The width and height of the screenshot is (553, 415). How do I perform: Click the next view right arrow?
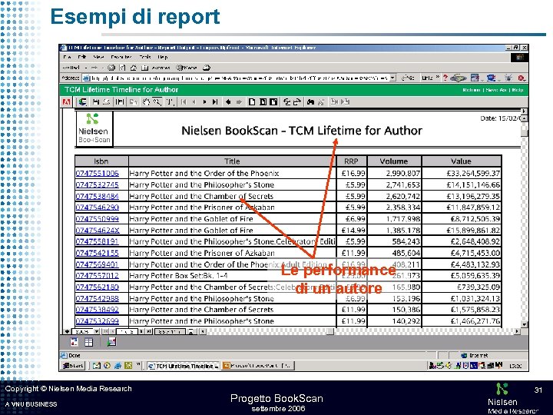(239, 102)
